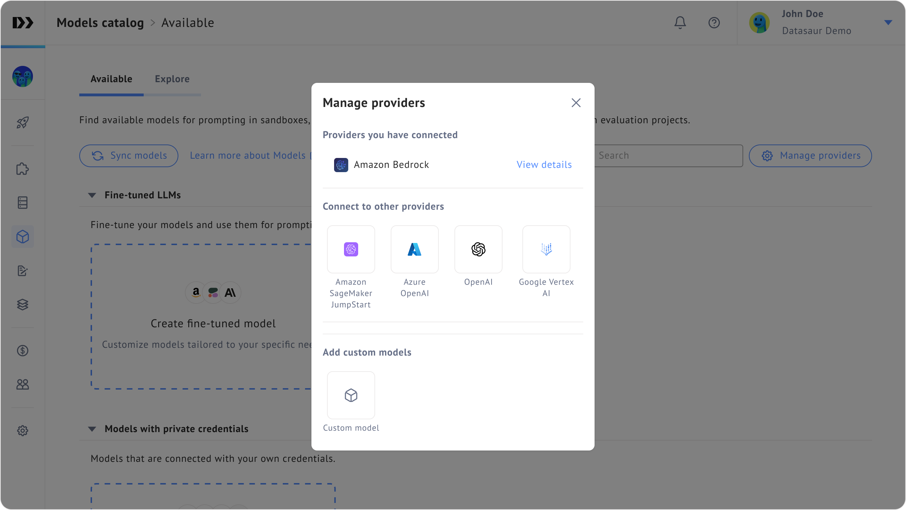
Task: Choose the OpenAI provider tile
Action: [478, 249]
